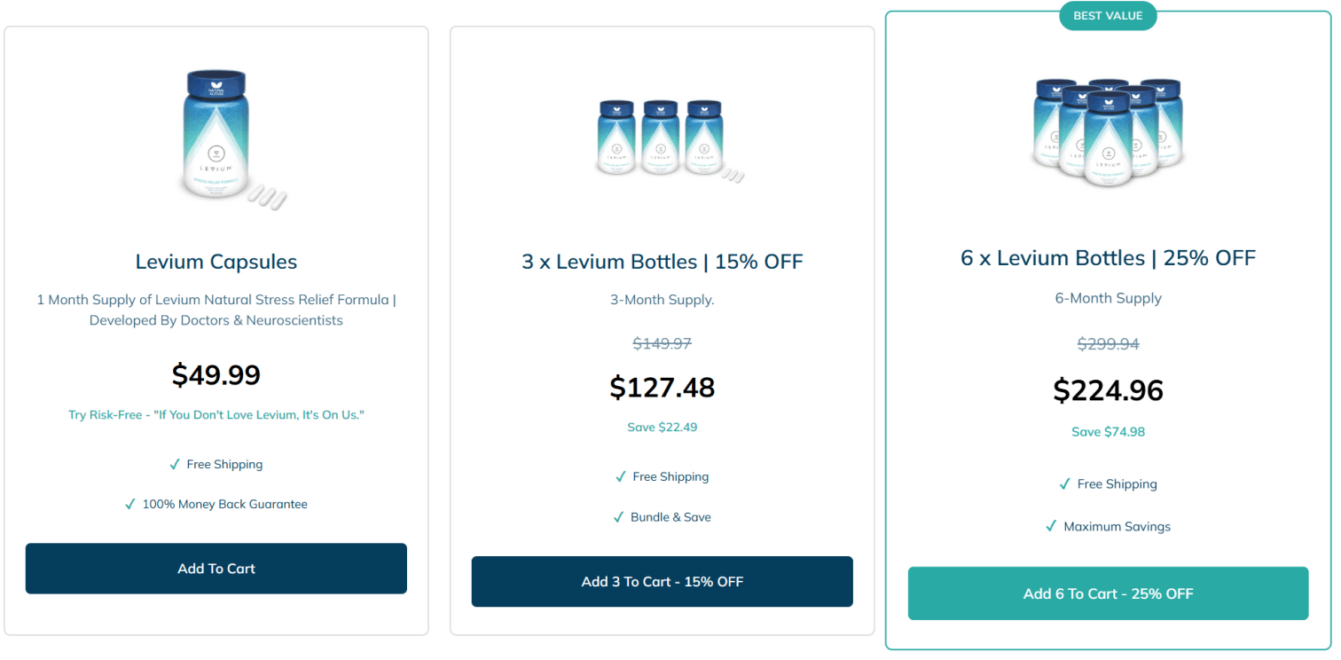Select the 6-Month Supply label
1341x660 pixels.
1108,298
